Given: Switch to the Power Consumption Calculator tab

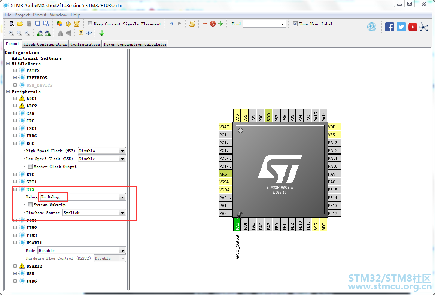Looking at the screenshot, I should click(x=135, y=44).
